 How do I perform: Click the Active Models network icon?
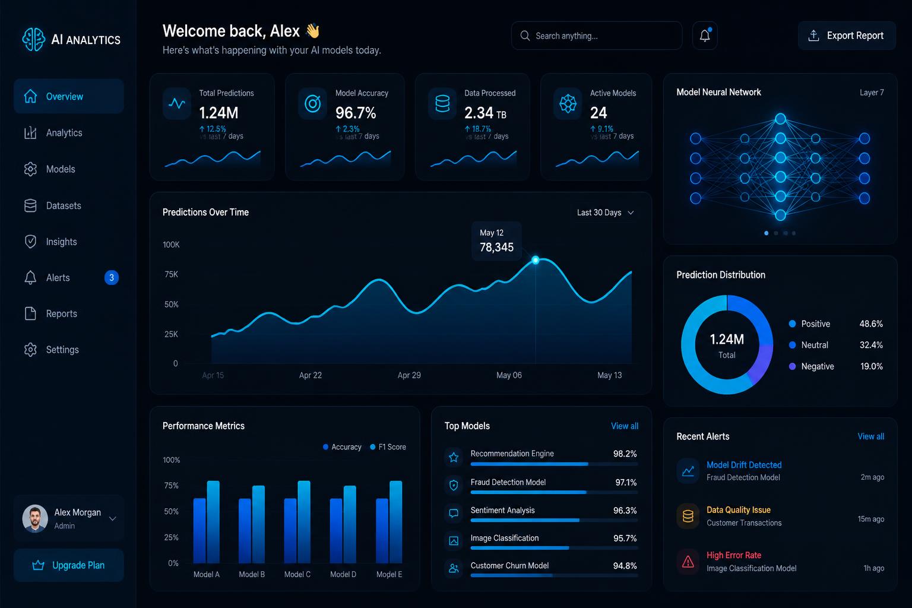[x=568, y=103]
